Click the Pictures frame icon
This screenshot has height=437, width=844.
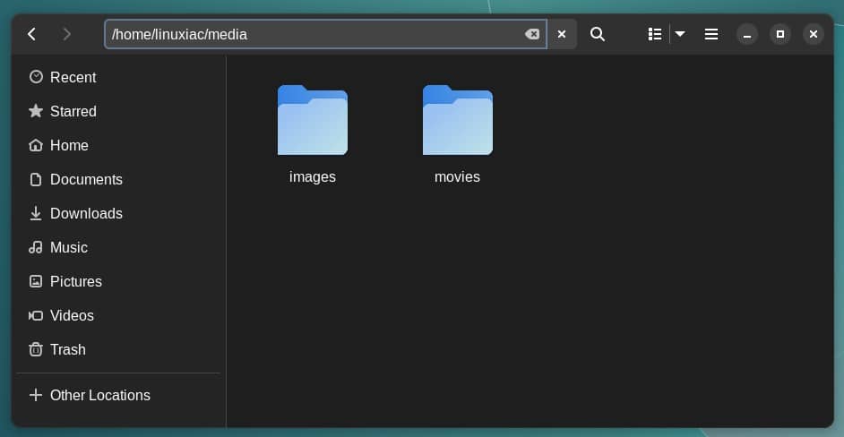[x=36, y=281]
